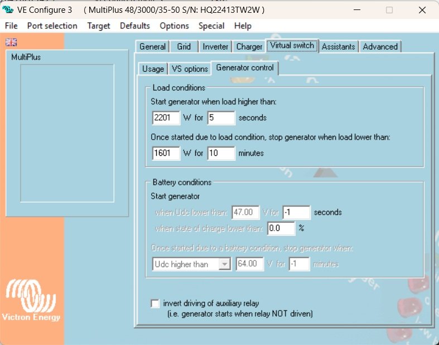Switch to the Charger tab
The image size is (439, 345).
point(249,46)
